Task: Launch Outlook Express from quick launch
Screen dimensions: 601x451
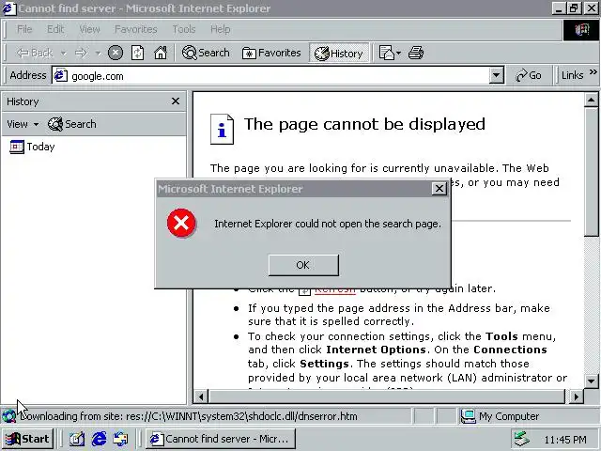Action: 121,439
